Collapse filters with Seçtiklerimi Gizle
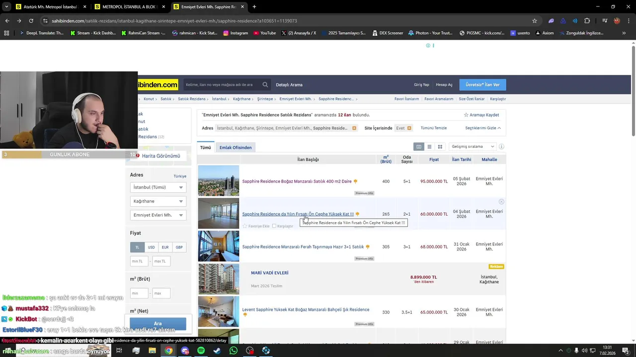 tap(483, 128)
